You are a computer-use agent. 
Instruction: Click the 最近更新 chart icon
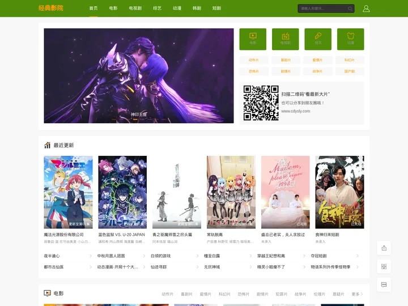point(47,145)
